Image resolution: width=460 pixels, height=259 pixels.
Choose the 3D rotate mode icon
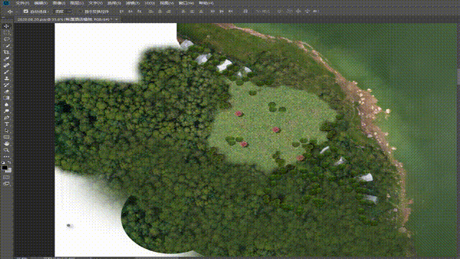coord(280,12)
